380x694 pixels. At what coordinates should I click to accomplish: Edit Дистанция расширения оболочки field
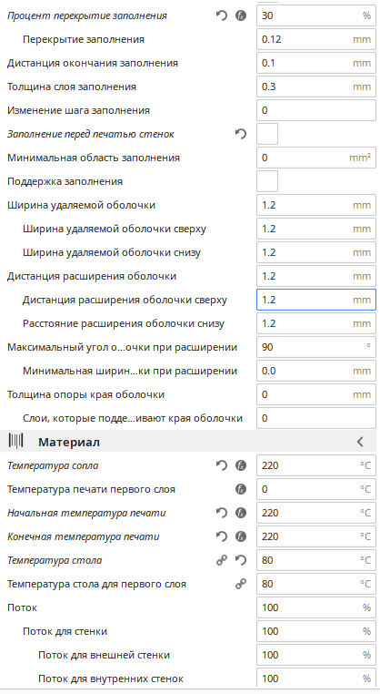(x=316, y=276)
